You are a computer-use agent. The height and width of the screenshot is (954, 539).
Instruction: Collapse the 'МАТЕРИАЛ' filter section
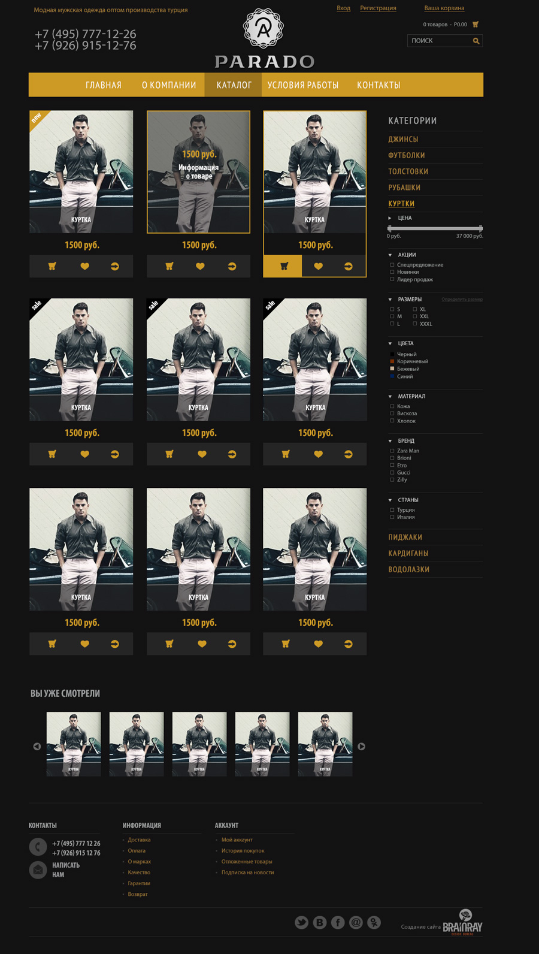click(x=390, y=396)
